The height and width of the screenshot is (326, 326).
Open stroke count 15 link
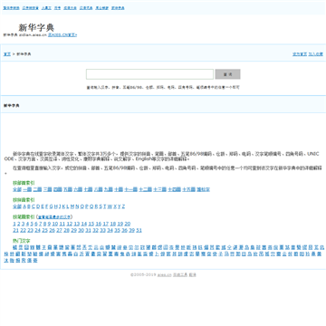91,224
